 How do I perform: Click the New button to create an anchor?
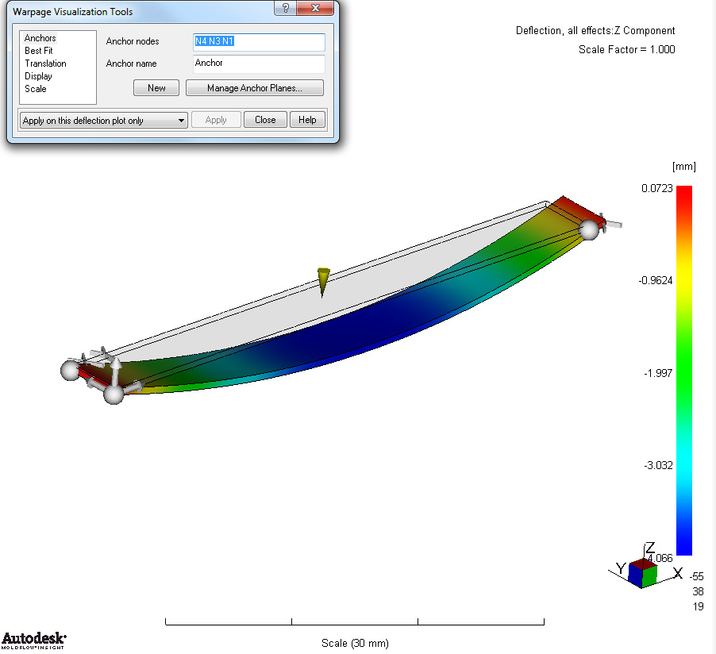pos(156,88)
